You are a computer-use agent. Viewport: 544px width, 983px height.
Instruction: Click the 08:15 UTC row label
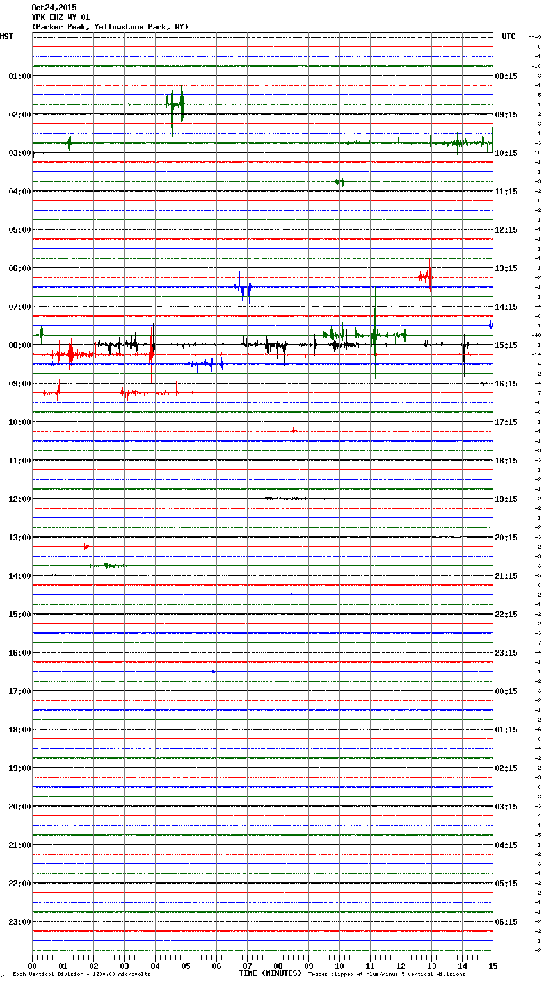pos(506,76)
